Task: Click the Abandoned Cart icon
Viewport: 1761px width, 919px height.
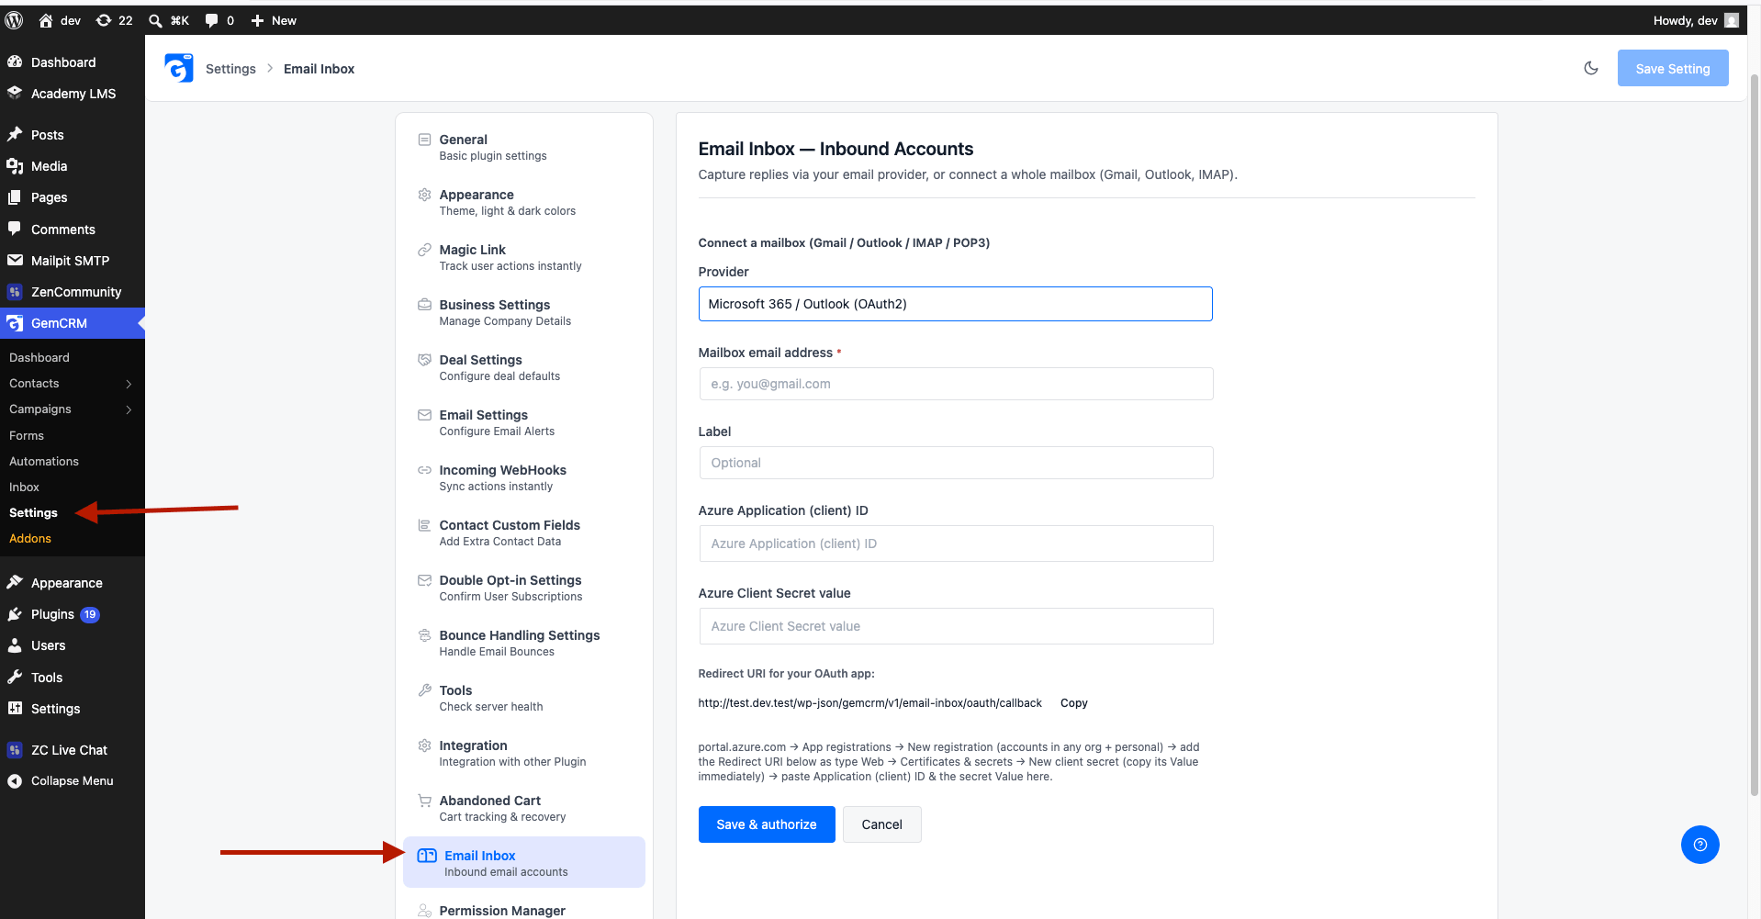Action: tap(424, 801)
